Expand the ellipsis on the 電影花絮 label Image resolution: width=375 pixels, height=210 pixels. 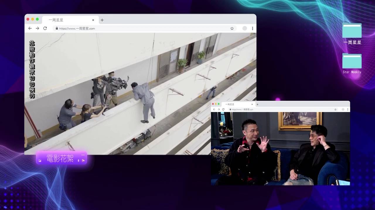(x=83, y=155)
